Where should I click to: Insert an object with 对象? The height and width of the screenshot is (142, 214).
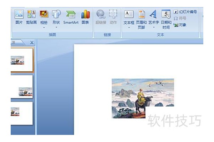tap(180, 25)
